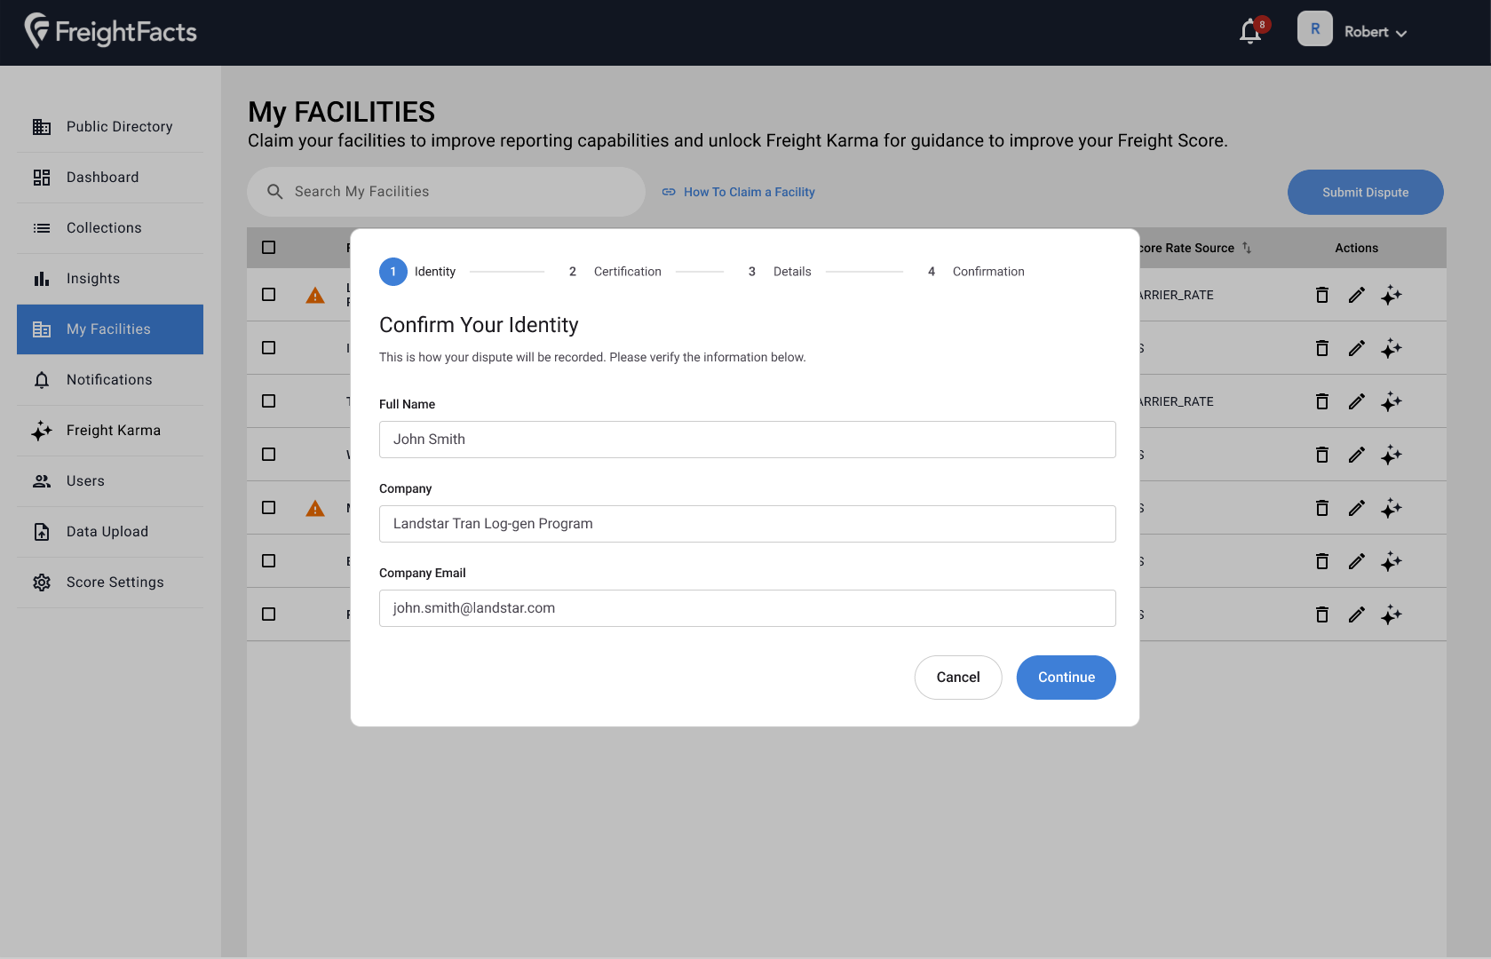Delete the first facility with trash icon
This screenshot has height=959, width=1491.
[x=1321, y=295]
